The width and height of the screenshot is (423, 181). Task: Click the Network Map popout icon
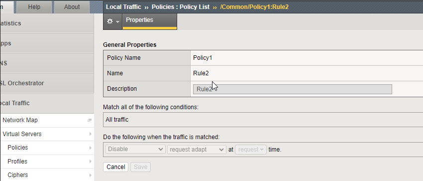(x=90, y=121)
